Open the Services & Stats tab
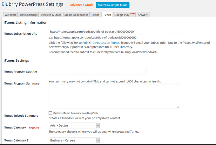The height and width of the screenshot is (145, 216). (x=51, y=15)
